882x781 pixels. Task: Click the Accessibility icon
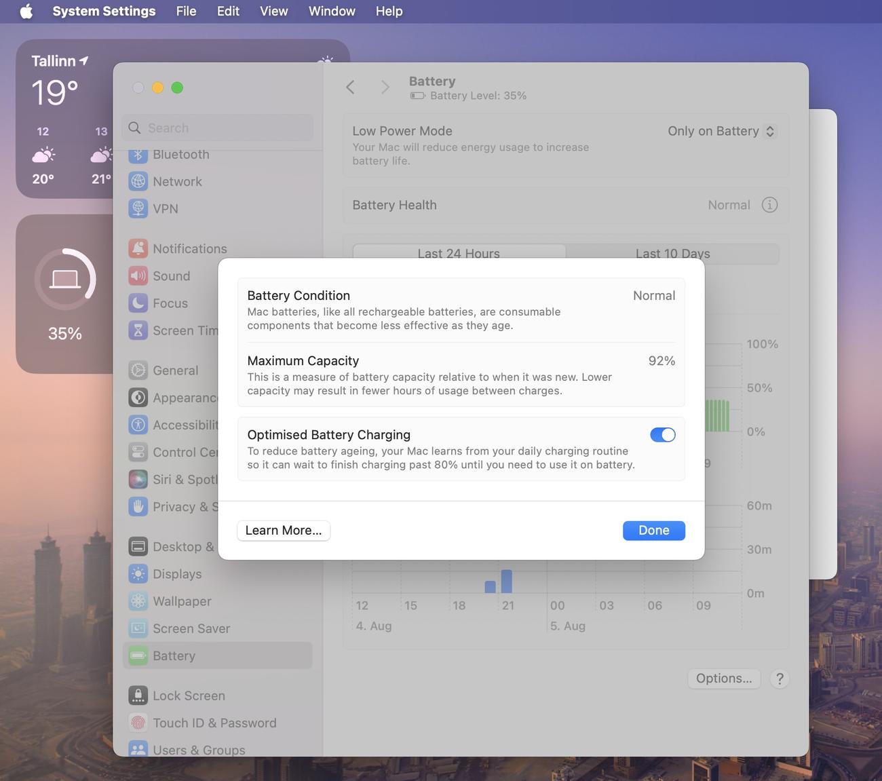coord(138,425)
